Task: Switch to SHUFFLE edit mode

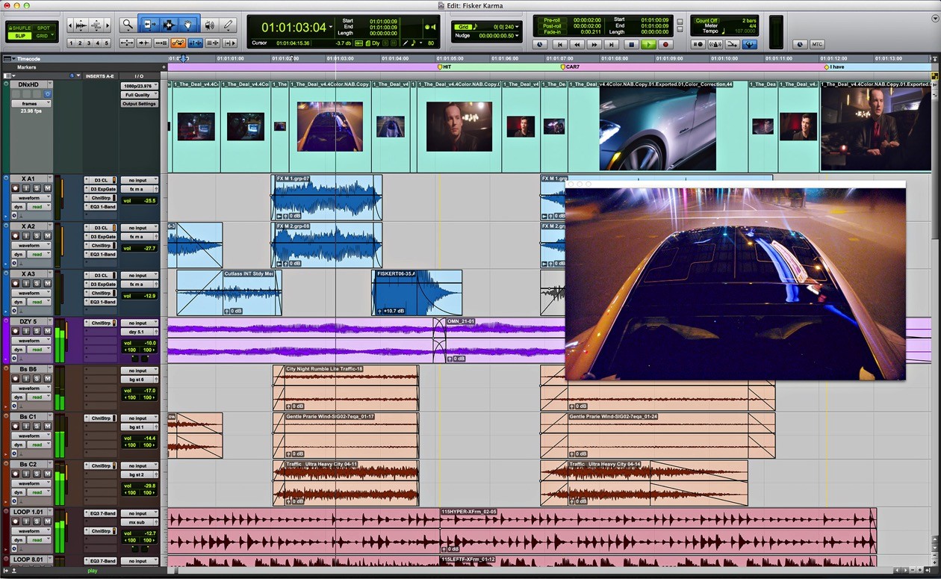Action: [x=20, y=28]
